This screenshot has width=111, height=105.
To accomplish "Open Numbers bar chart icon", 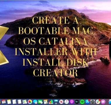I will tap(51, 102).
